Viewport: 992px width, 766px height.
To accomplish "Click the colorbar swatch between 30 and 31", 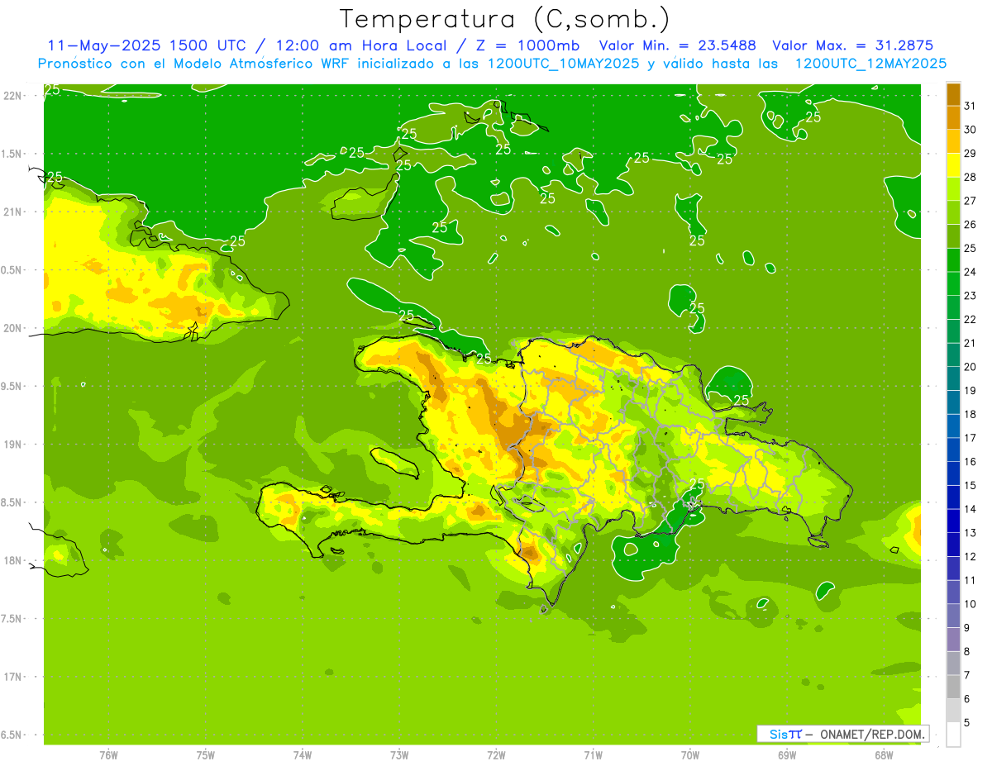I will [953, 118].
